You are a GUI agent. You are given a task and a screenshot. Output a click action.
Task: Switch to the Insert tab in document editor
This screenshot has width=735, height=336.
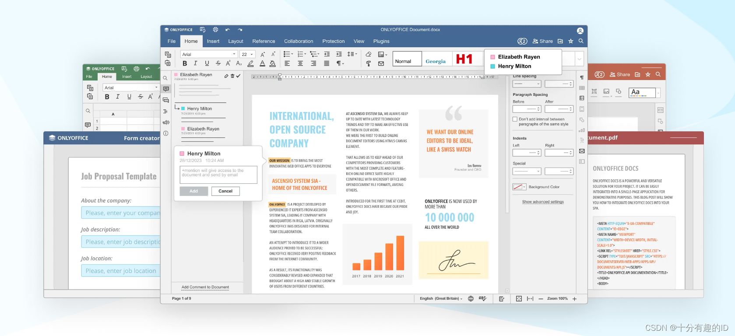[x=213, y=41]
